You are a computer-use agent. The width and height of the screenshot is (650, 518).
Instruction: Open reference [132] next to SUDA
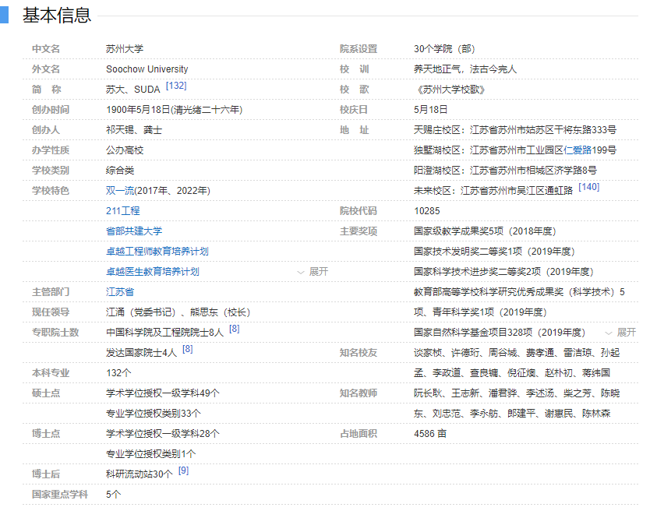[176, 86]
